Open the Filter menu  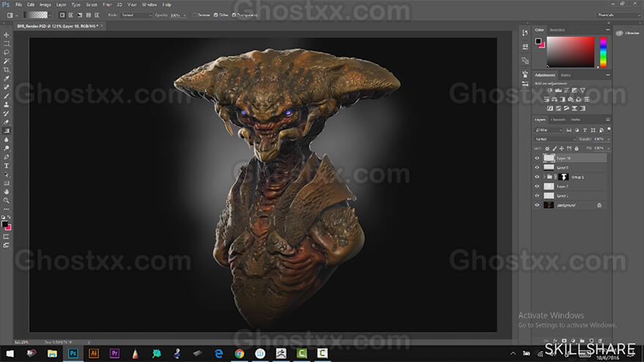click(107, 5)
